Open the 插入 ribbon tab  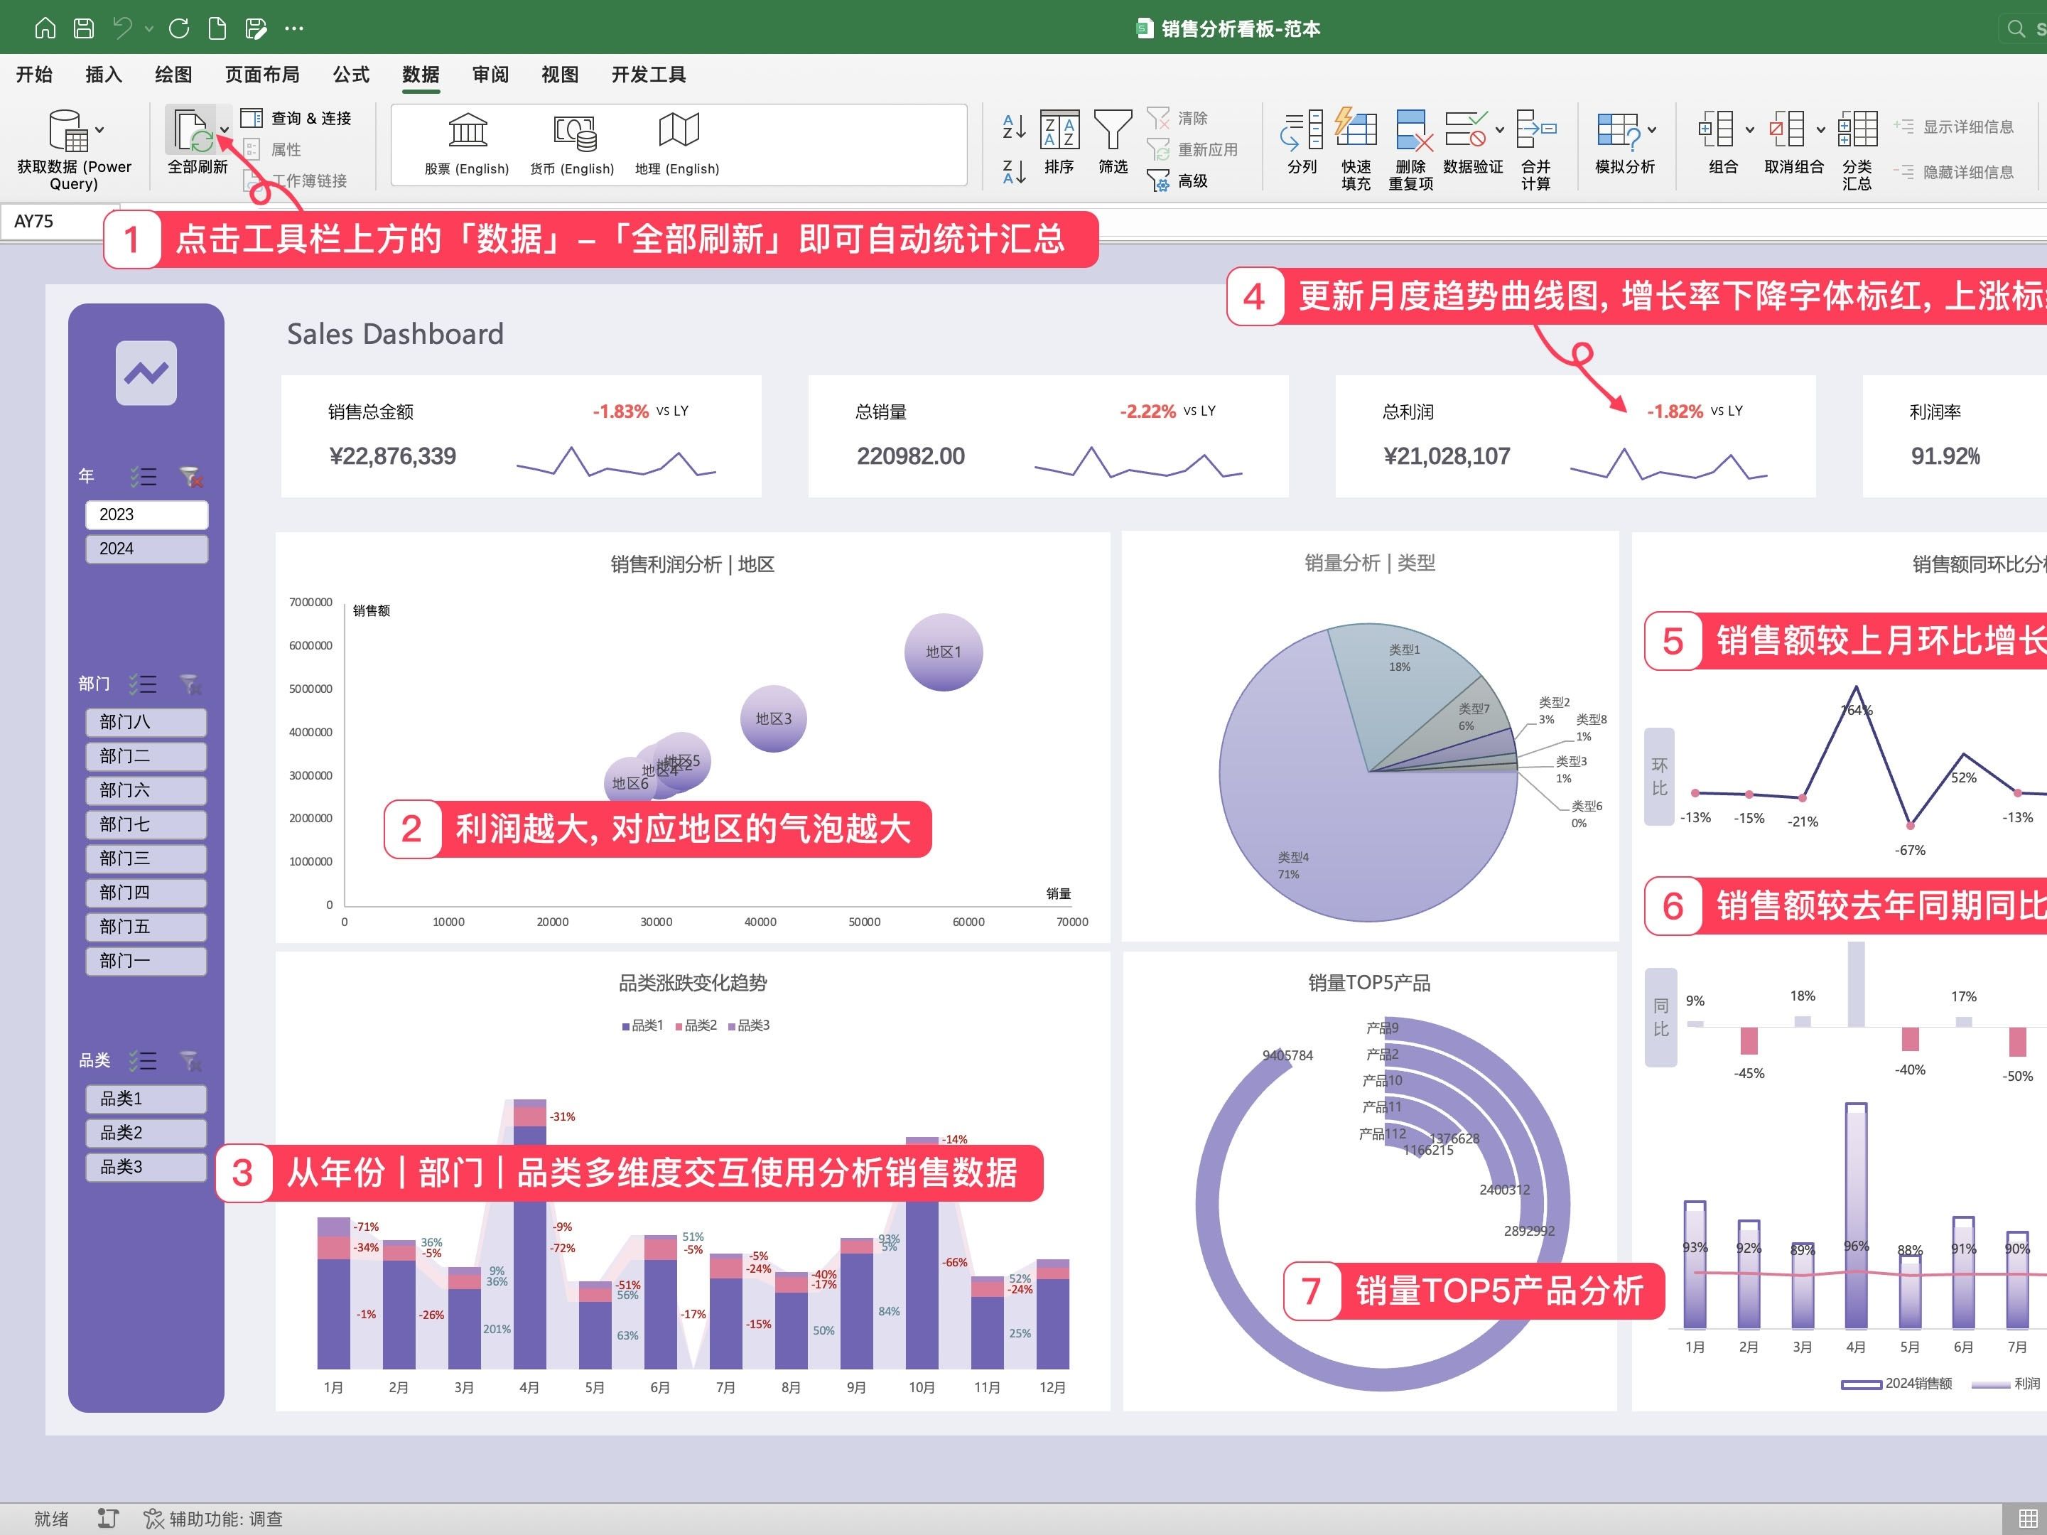click(x=104, y=74)
